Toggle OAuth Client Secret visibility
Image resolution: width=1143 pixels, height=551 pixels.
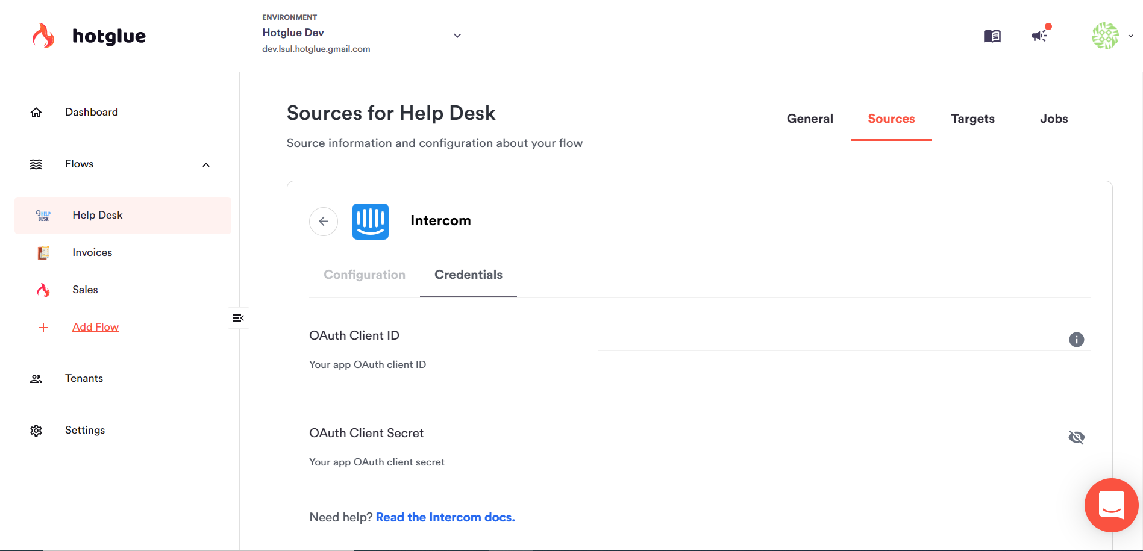(1077, 437)
